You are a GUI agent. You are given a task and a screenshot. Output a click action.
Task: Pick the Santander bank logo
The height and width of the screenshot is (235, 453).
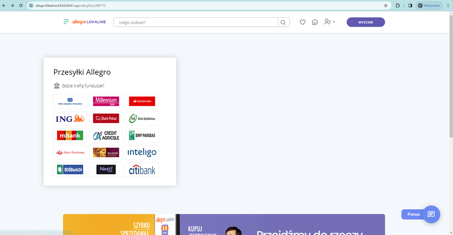(x=142, y=101)
